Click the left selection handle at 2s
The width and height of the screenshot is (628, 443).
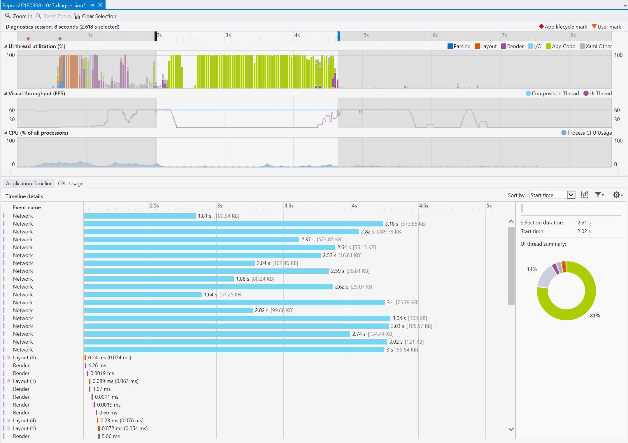tap(156, 36)
